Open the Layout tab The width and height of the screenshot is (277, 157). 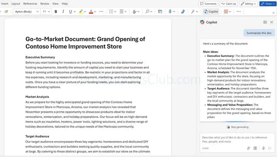point(16,4)
